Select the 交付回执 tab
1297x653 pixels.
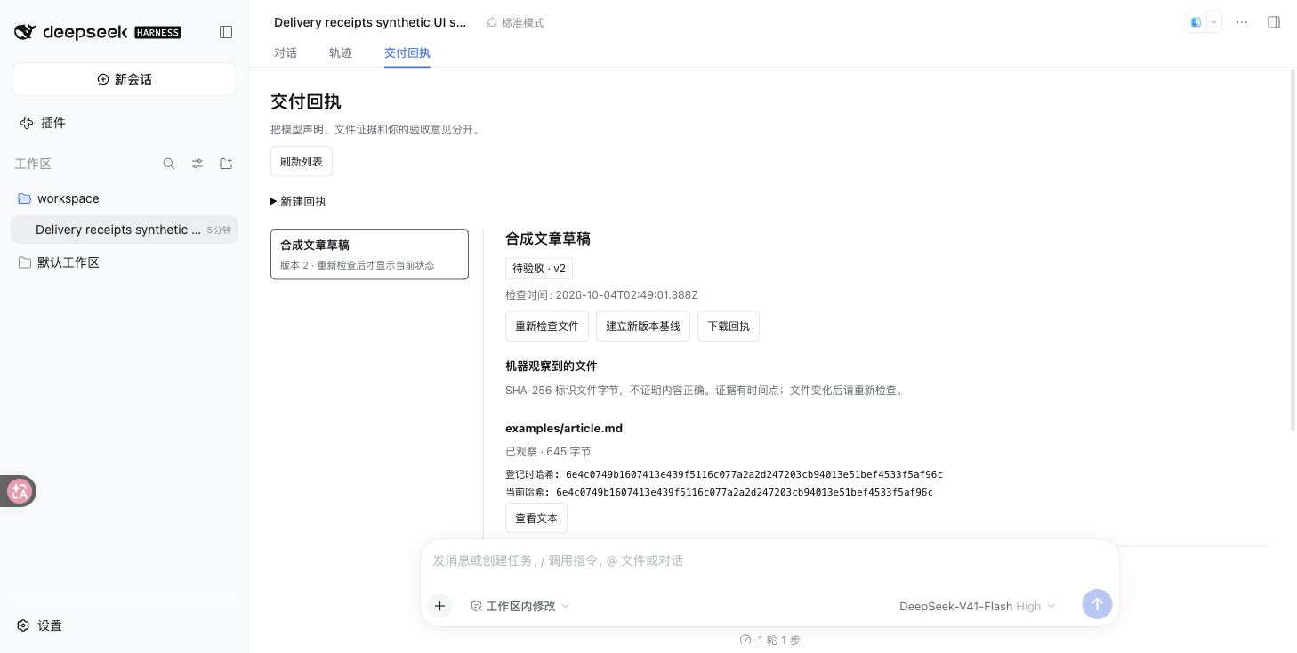[407, 52]
